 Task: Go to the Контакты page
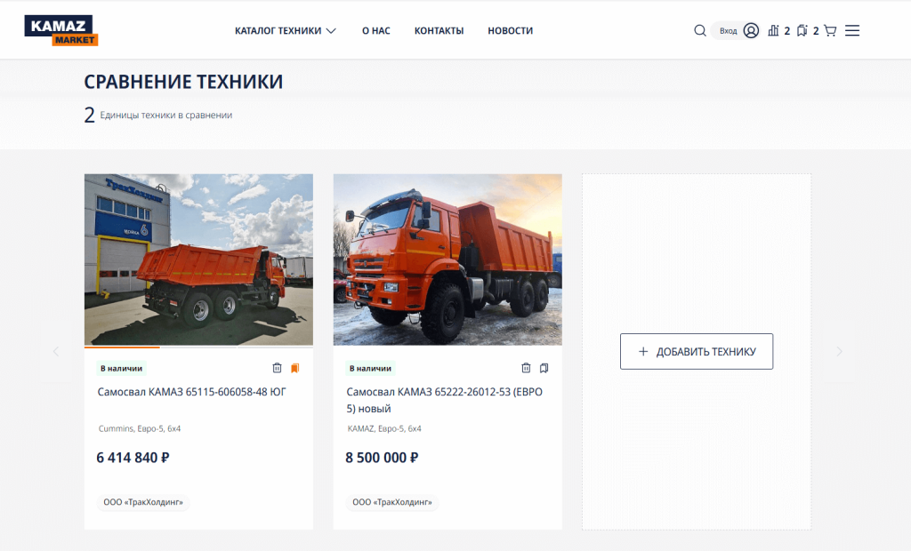click(x=439, y=31)
